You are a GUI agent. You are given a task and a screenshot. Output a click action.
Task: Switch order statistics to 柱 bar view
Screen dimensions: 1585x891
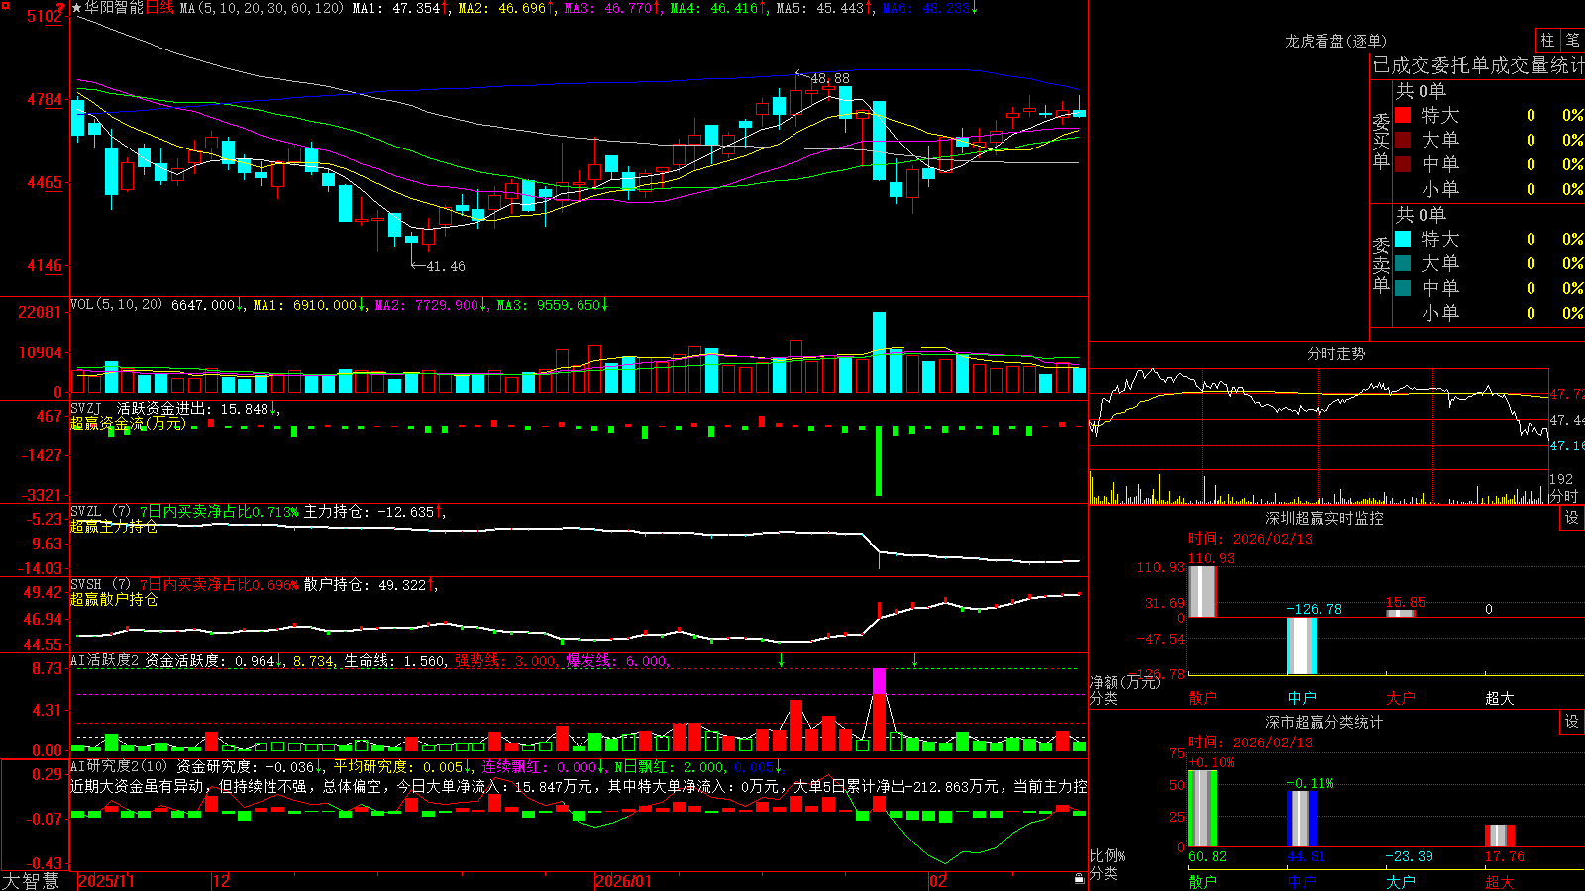(x=1547, y=41)
